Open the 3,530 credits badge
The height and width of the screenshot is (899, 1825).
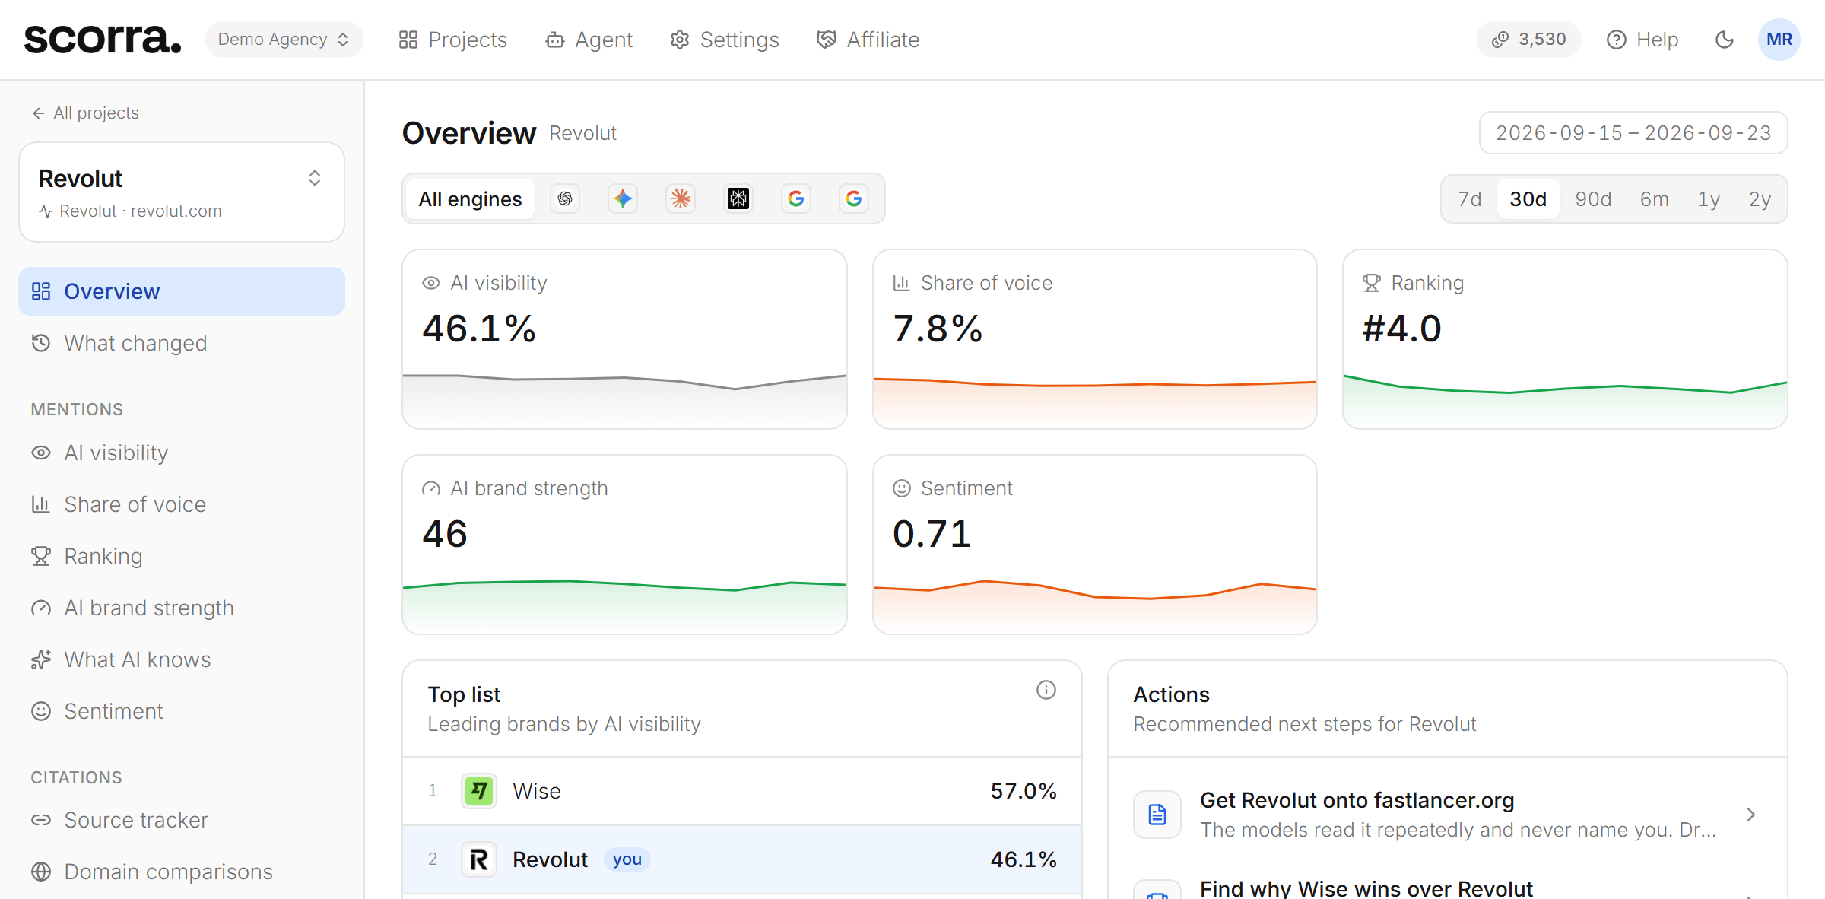point(1528,40)
